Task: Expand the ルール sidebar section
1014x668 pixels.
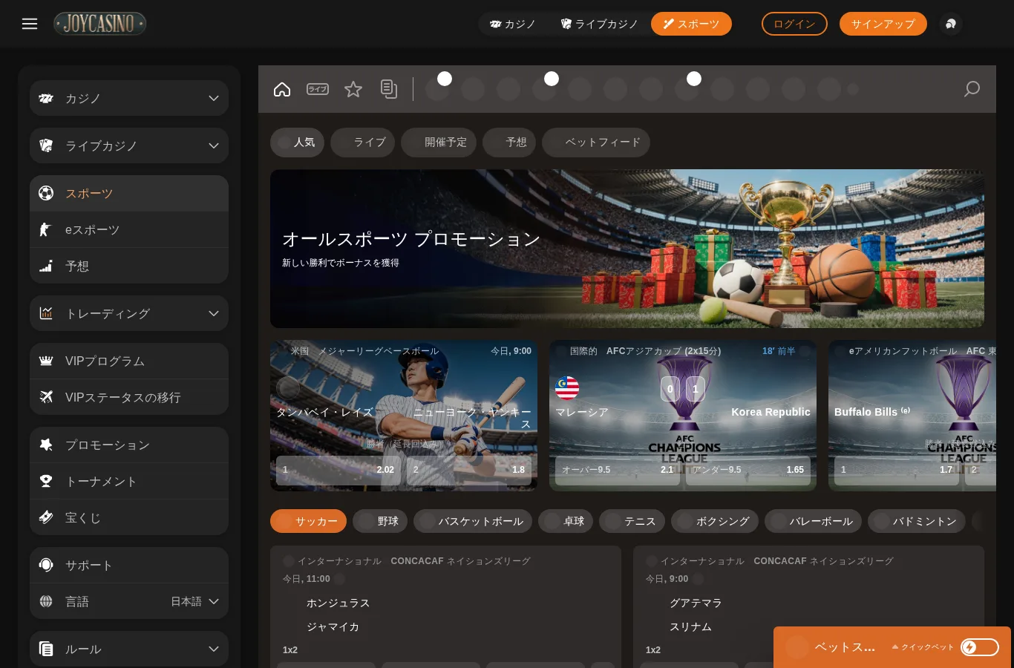Action: 129,649
